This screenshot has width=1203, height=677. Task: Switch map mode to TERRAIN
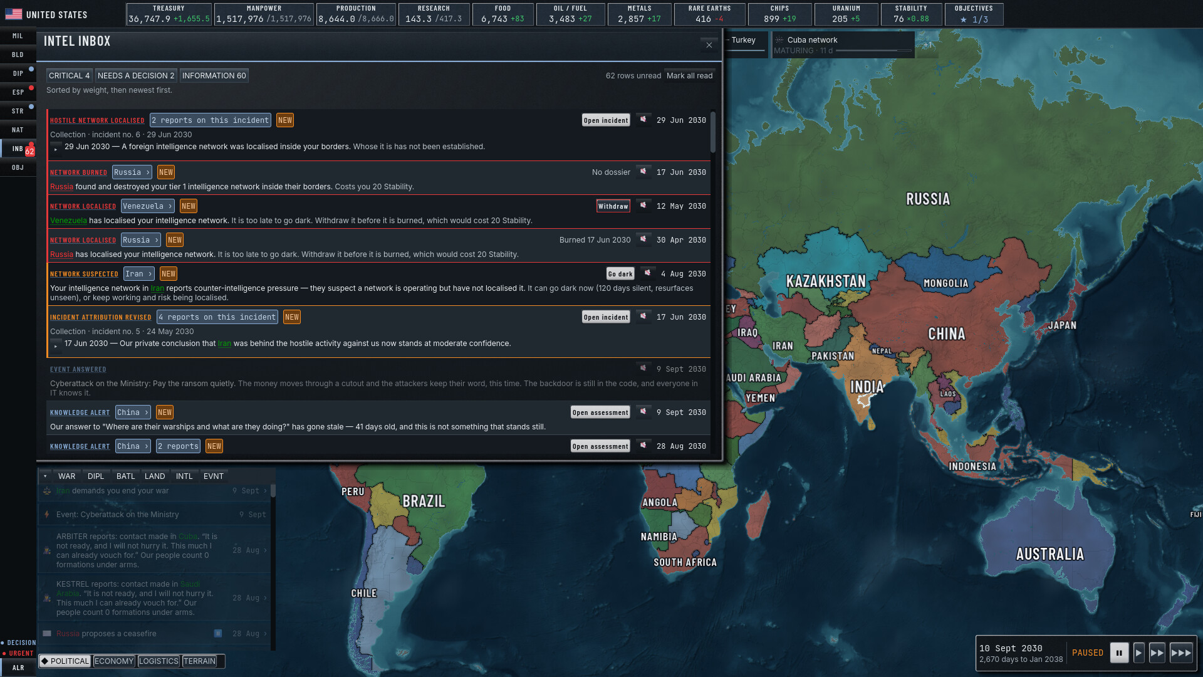[199, 661]
